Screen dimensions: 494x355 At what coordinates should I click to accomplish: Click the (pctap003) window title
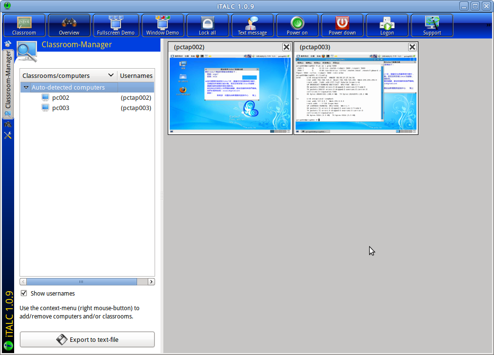(x=315, y=47)
